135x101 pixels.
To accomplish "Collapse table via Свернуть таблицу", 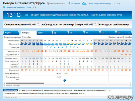I will (12, 85).
